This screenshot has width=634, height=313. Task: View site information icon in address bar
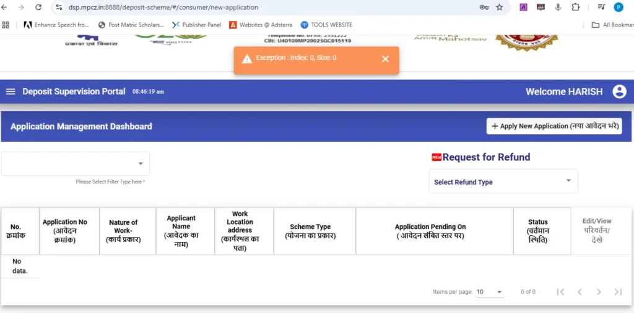pos(59,7)
